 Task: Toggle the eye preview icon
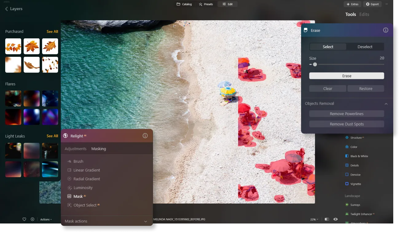[335, 219]
